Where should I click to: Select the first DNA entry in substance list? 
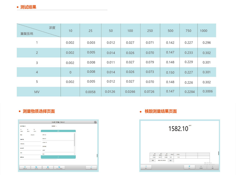tap(44, 135)
